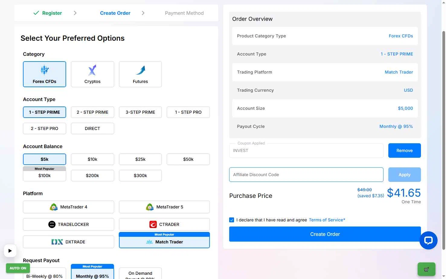Click the Match Trader logo icon
The width and height of the screenshot is (446, 279).
pos(149,242)
